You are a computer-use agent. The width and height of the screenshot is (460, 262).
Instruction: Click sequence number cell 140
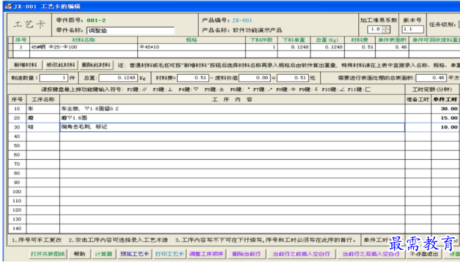pos(17,228)
